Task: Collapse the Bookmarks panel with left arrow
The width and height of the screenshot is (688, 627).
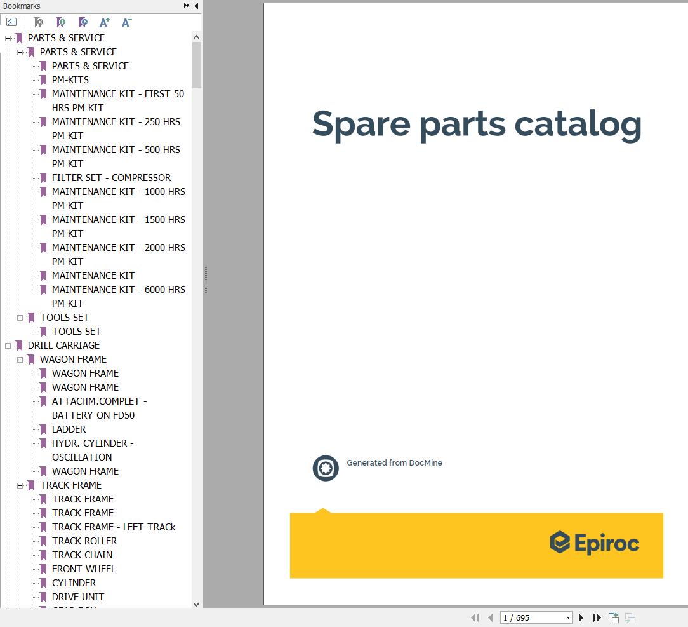Action: (x=196, y=6)
